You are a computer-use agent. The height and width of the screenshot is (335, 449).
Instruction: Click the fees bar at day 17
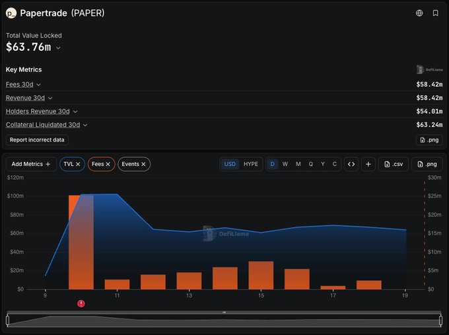click(333, 287)
